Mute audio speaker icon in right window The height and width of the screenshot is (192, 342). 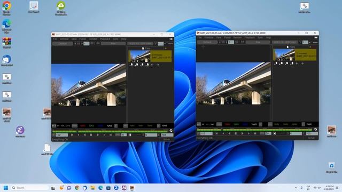pyautogui.click(x=275, y=133)
